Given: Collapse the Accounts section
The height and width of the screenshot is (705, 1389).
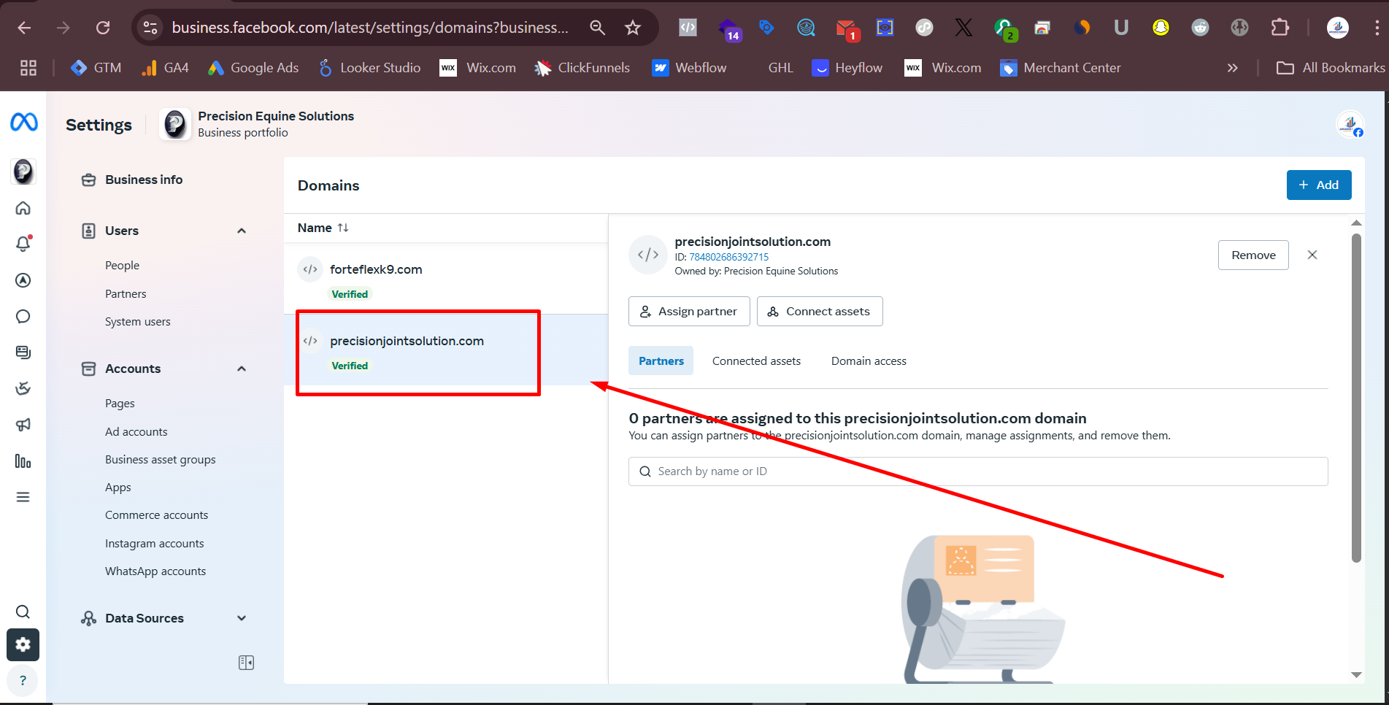Looking at the screenshot, I should (242, 369).
